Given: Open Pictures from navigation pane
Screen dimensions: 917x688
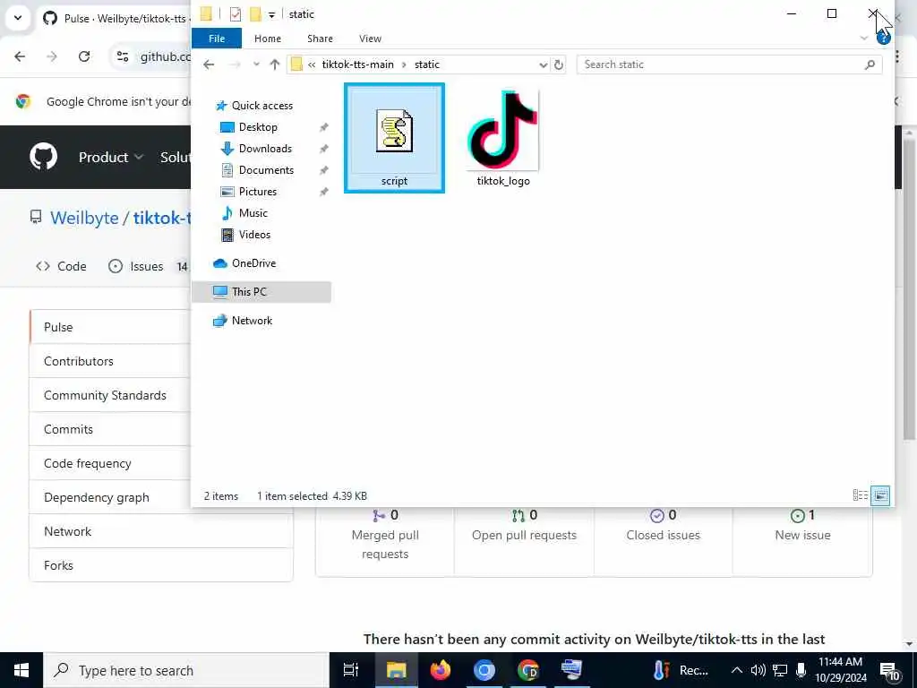Looking at the screenshot, I should click(257, 192).
